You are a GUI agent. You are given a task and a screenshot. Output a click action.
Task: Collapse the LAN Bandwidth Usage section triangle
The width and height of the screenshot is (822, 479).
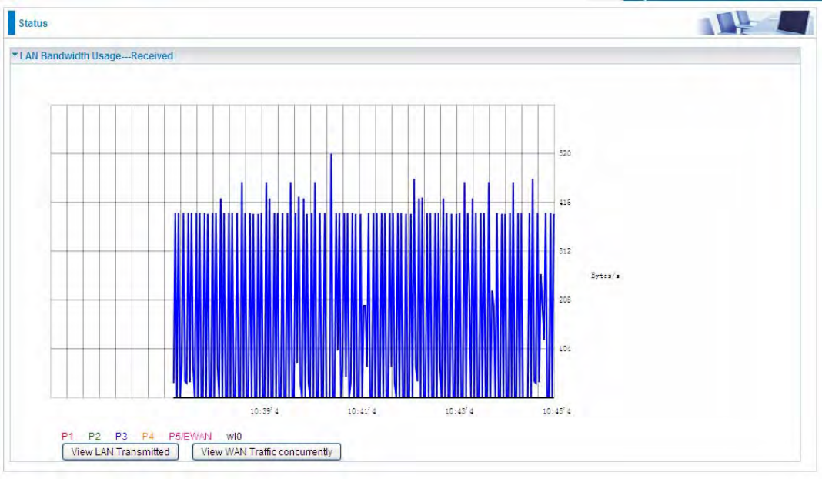[15, 55]
